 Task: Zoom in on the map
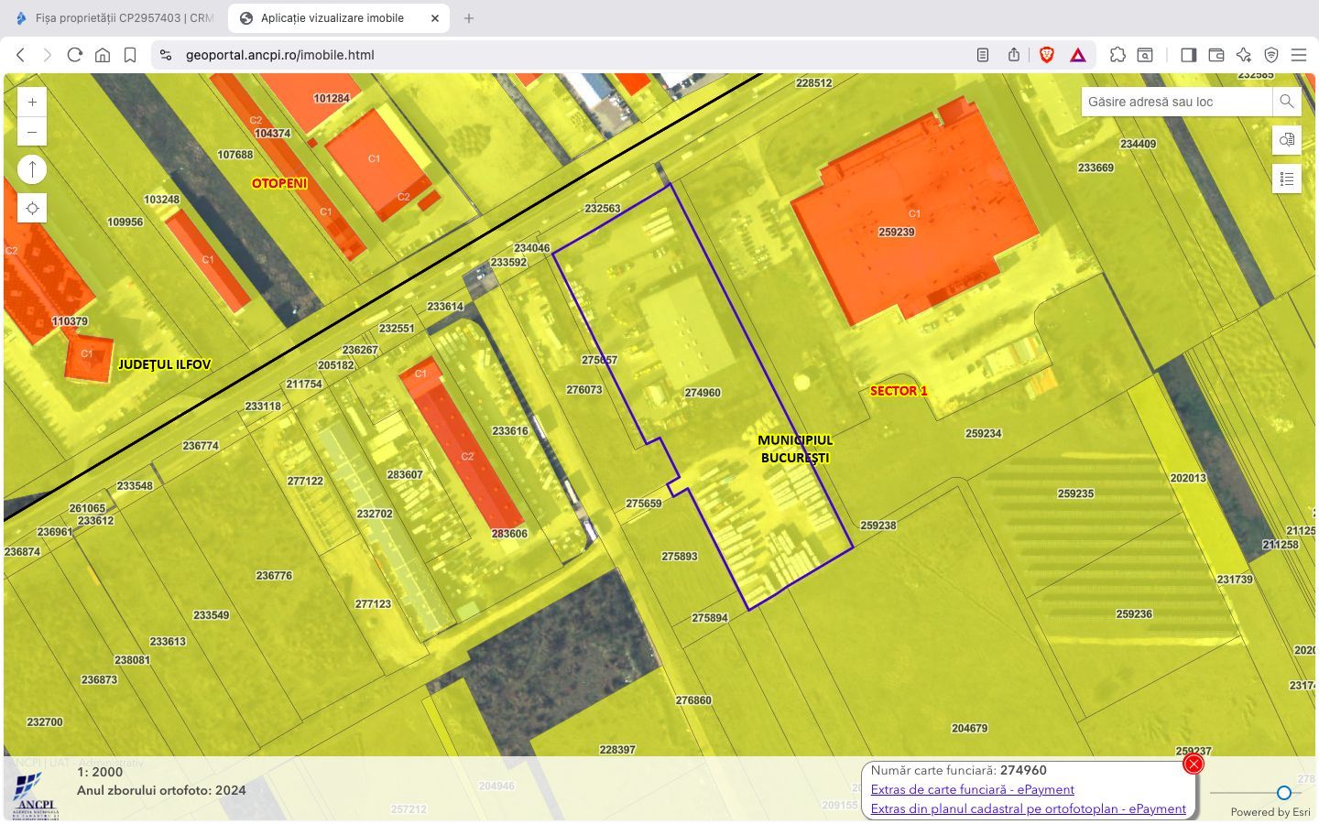[32, 103]
